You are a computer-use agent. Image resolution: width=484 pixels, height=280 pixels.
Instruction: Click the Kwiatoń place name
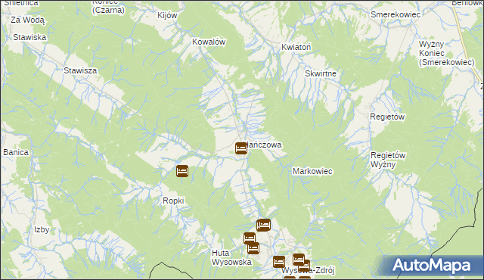[x=296, y=47]
